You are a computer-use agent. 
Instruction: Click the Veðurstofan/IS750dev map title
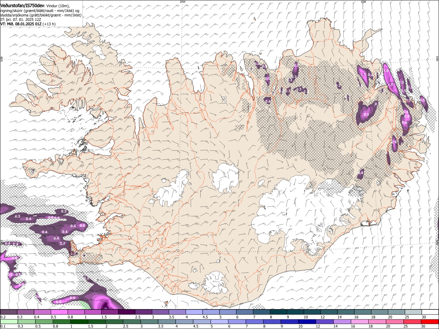22,5
